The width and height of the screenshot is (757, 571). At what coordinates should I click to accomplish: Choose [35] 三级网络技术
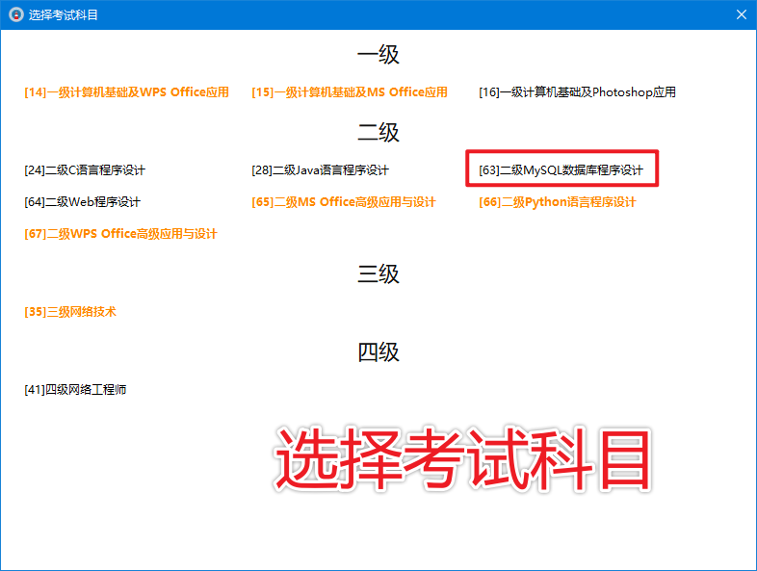pos(70,312)
